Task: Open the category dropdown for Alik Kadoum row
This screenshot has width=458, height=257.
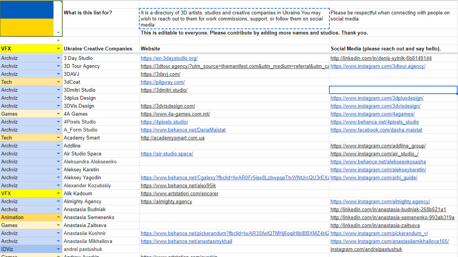Action: coord(58,193)
